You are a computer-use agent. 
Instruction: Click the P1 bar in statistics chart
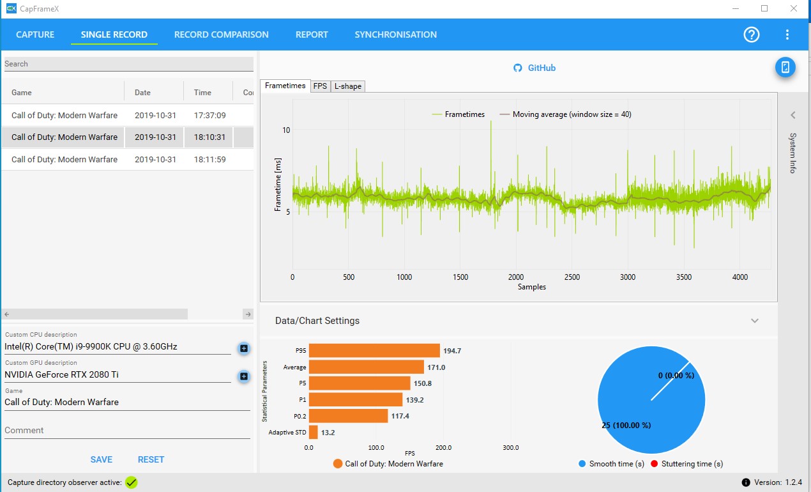[x=356, y=400]
